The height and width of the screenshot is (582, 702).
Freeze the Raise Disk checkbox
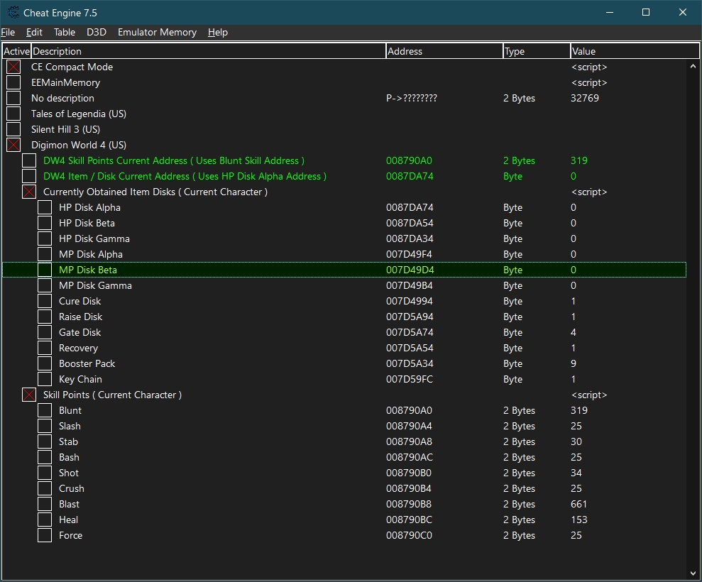pos(45,317)
